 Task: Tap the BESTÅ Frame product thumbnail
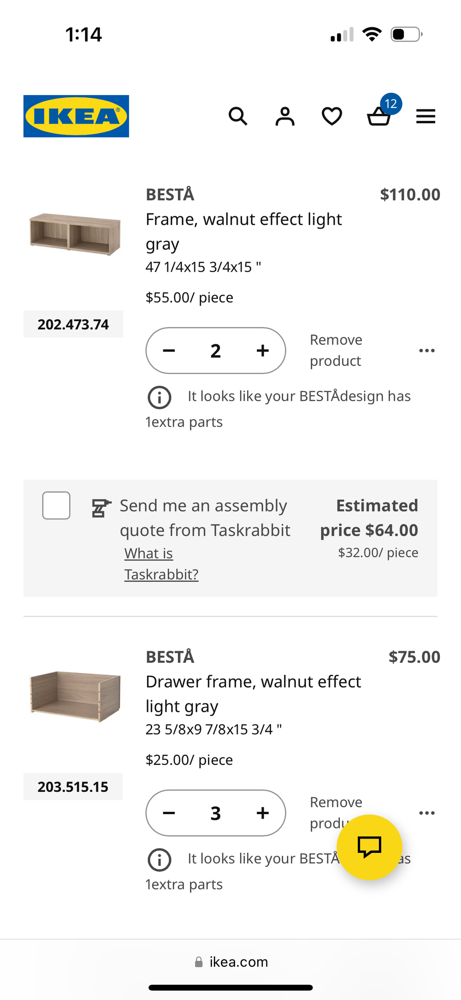click(x=75, y=234)
